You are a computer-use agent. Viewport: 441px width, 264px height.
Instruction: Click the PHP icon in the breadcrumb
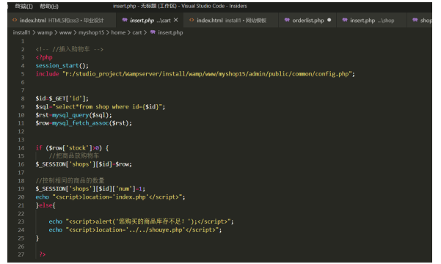[153, 32]
